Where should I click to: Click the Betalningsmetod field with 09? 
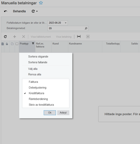(68, 28)
